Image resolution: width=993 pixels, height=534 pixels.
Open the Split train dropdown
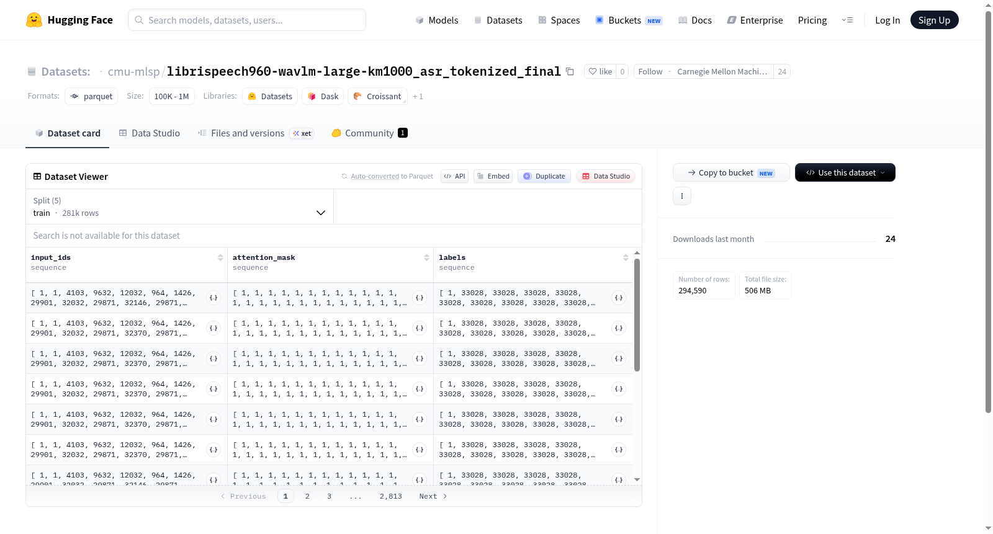pos(180,207)
